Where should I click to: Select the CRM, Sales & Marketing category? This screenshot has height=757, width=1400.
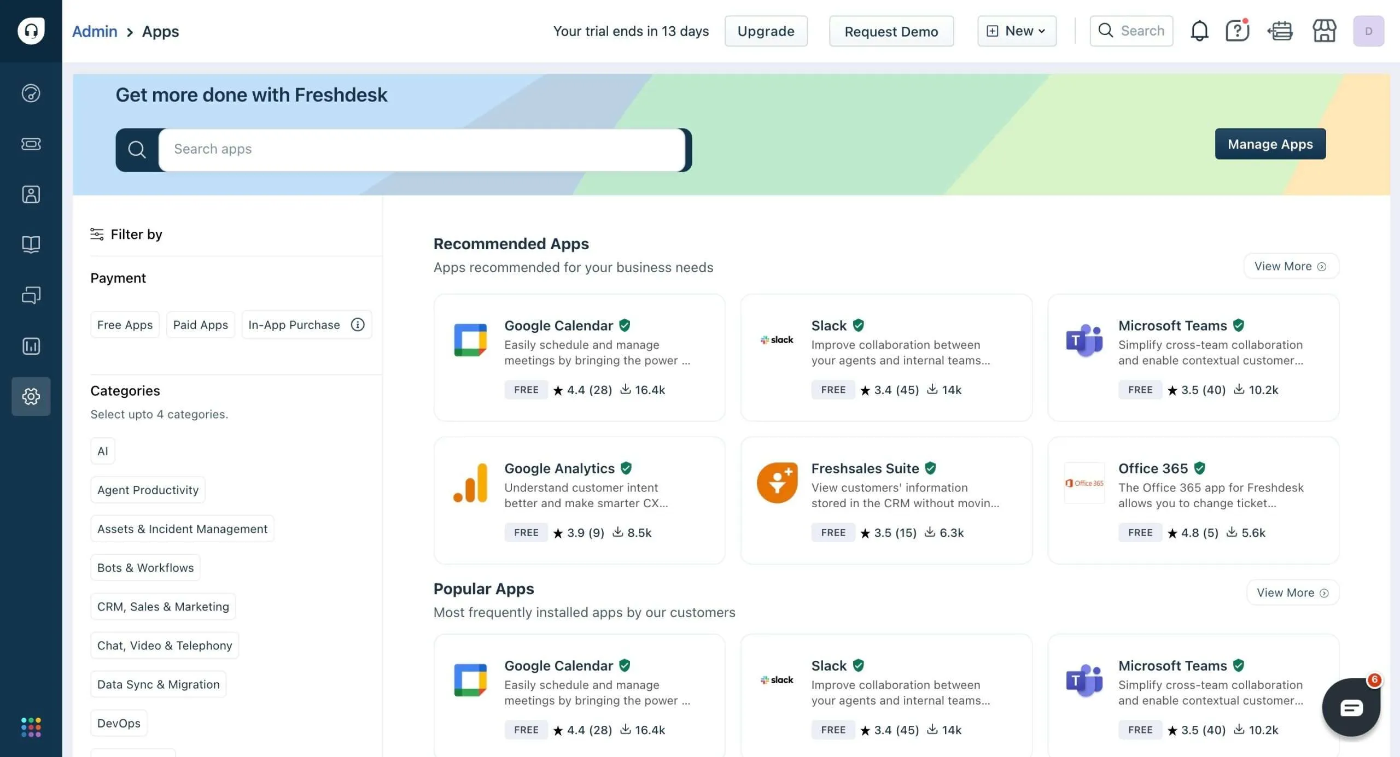click(163, 606)
